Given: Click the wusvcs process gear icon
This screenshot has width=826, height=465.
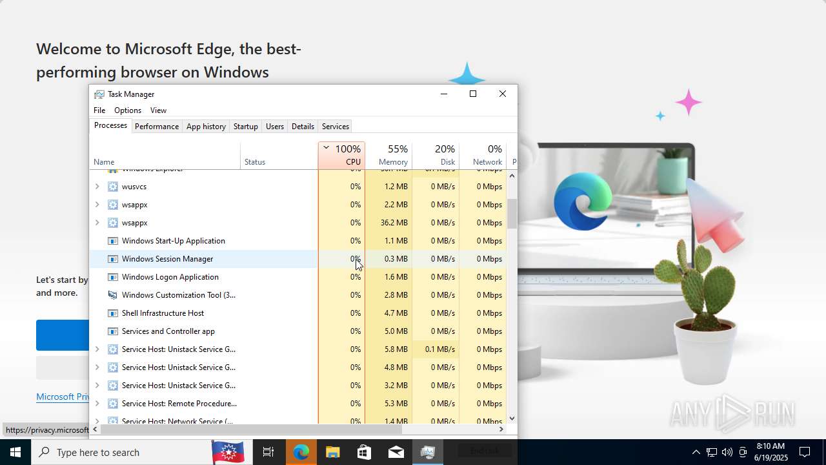Looking at the screenshot, I should [x=113, y=187].
